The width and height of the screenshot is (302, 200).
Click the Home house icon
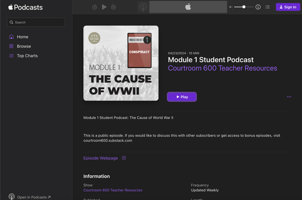coord(11,37)
